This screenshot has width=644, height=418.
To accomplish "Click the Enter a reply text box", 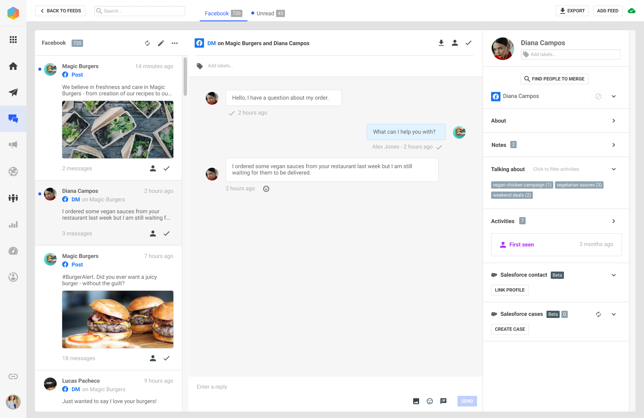I will [336, 387].
